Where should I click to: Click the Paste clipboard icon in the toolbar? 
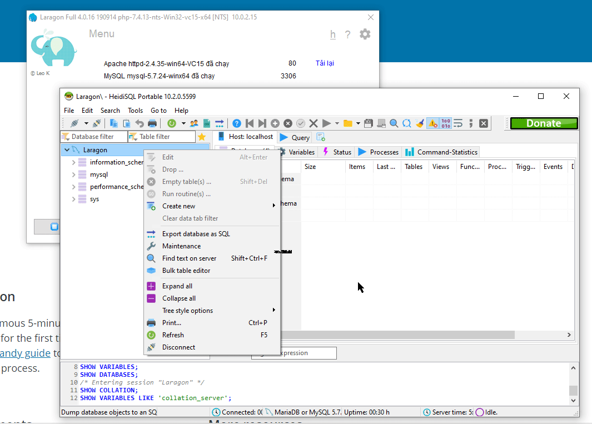(x=127, y=123)
